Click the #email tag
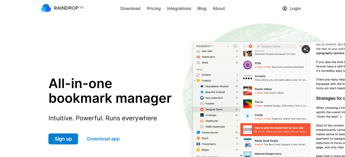This screenshot has width=345, height=157. pos(259,144)
